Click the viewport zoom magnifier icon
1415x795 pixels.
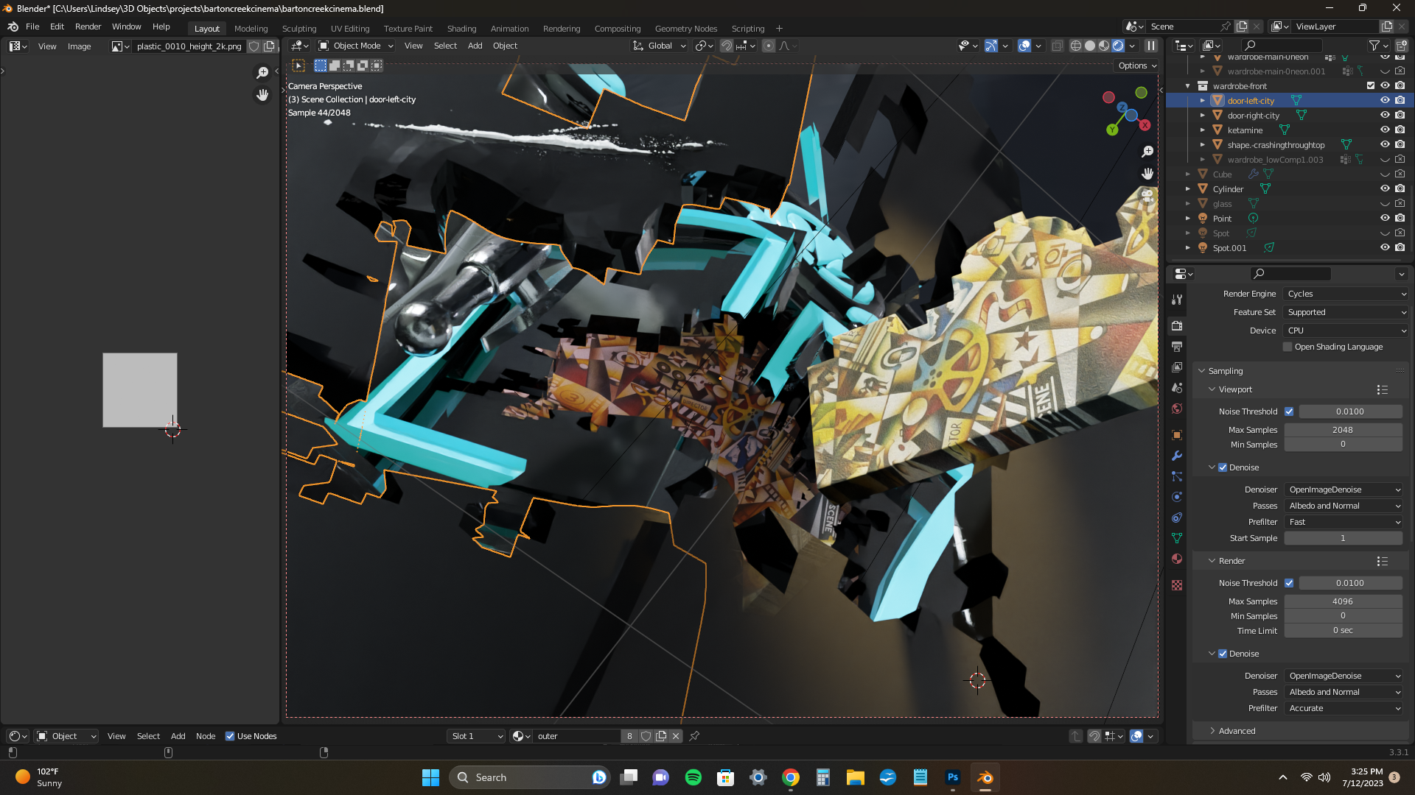click(x=1147, y=152)
